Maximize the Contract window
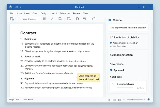 (x=144, y=7)
